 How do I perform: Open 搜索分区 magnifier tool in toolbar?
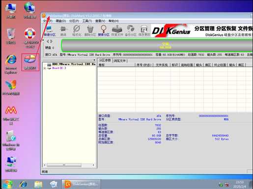(104, 31)
